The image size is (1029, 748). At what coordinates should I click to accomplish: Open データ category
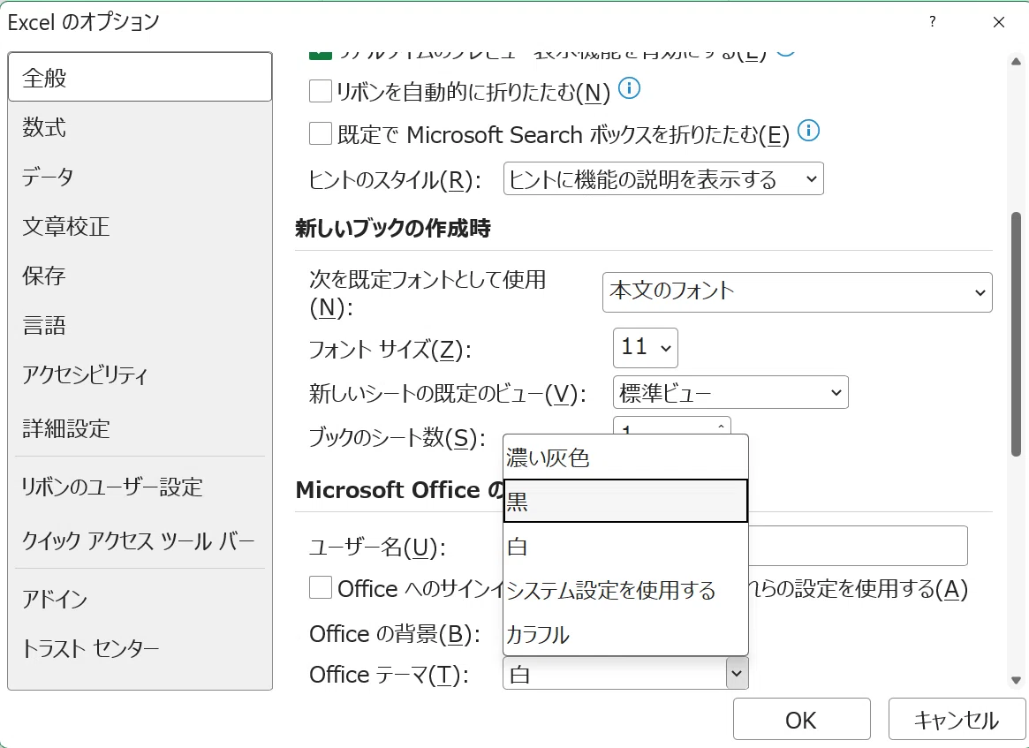[140, 177]
